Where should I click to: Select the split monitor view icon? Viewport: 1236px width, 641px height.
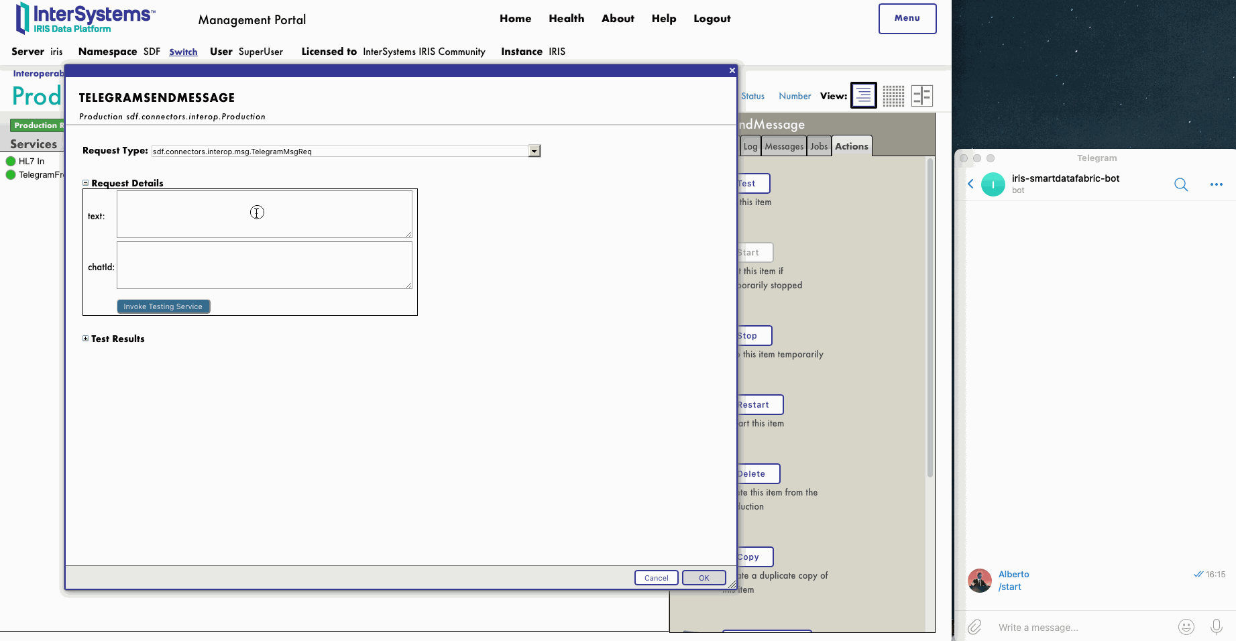tap(922, 96)
